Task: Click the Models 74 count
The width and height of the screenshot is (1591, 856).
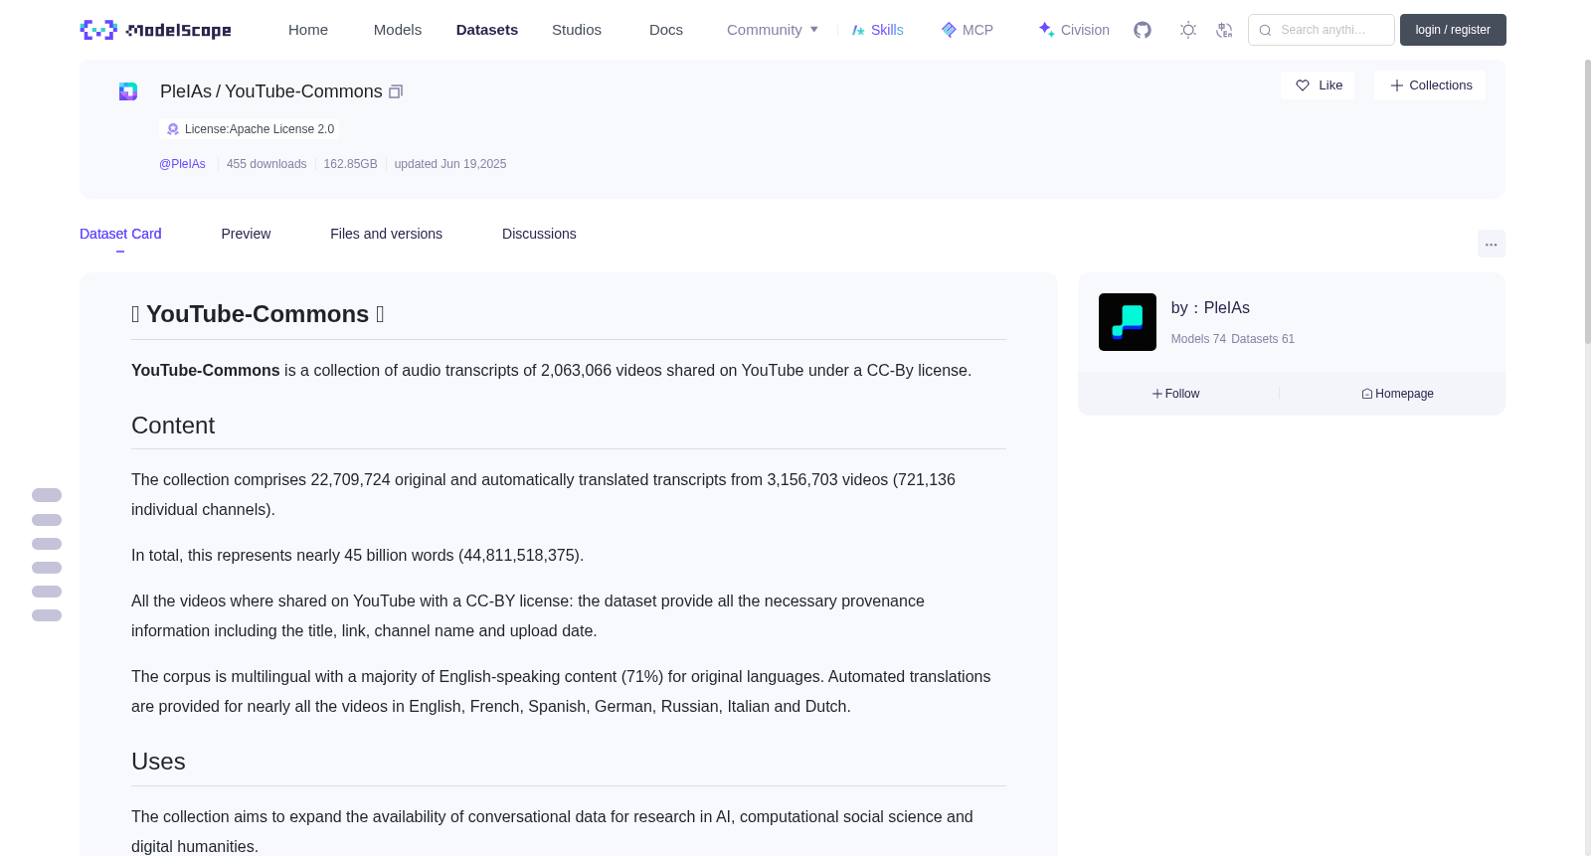Action: point(1198,339)
